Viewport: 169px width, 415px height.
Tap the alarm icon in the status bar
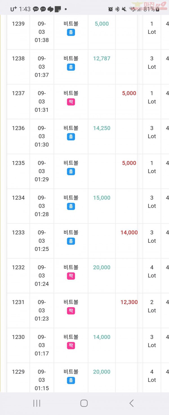(x=110, y=9)
